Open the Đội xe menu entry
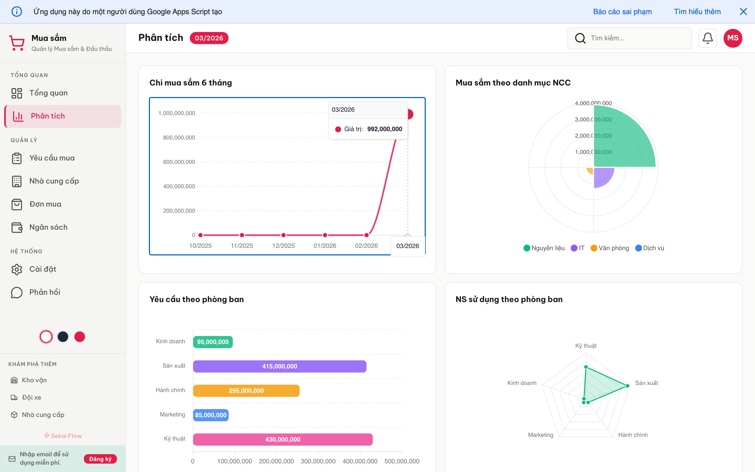Image resolution: width=755 pixels, height=472 pixels. [14, 397]
